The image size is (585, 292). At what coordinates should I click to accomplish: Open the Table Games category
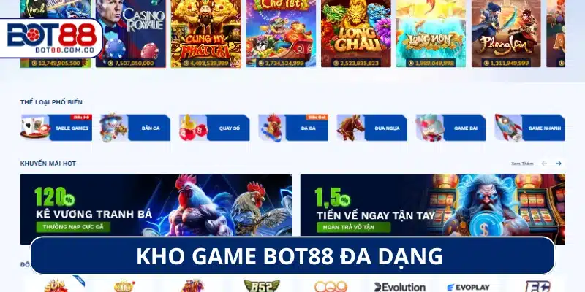[56, 128]
